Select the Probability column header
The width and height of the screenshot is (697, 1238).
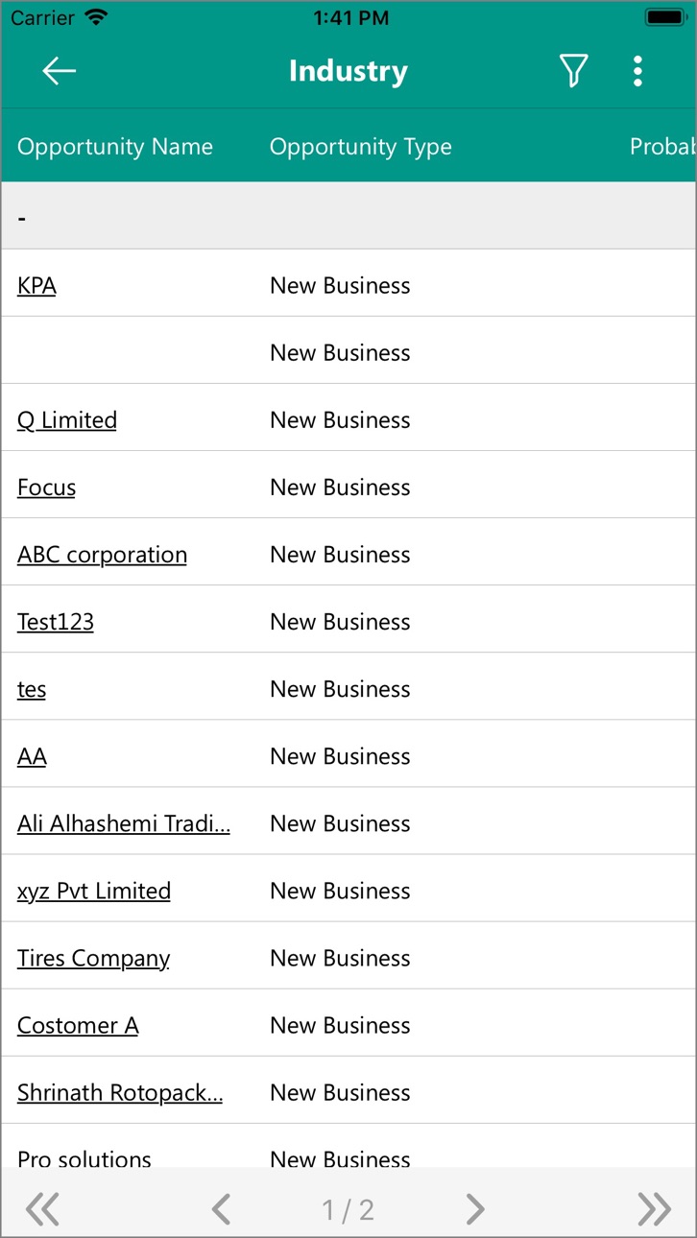(x=662, y=147)
